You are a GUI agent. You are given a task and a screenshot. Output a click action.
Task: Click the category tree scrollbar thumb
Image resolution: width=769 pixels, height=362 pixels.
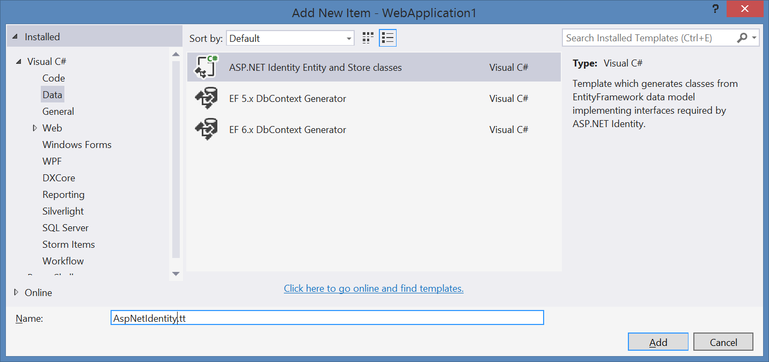point(176,160)
